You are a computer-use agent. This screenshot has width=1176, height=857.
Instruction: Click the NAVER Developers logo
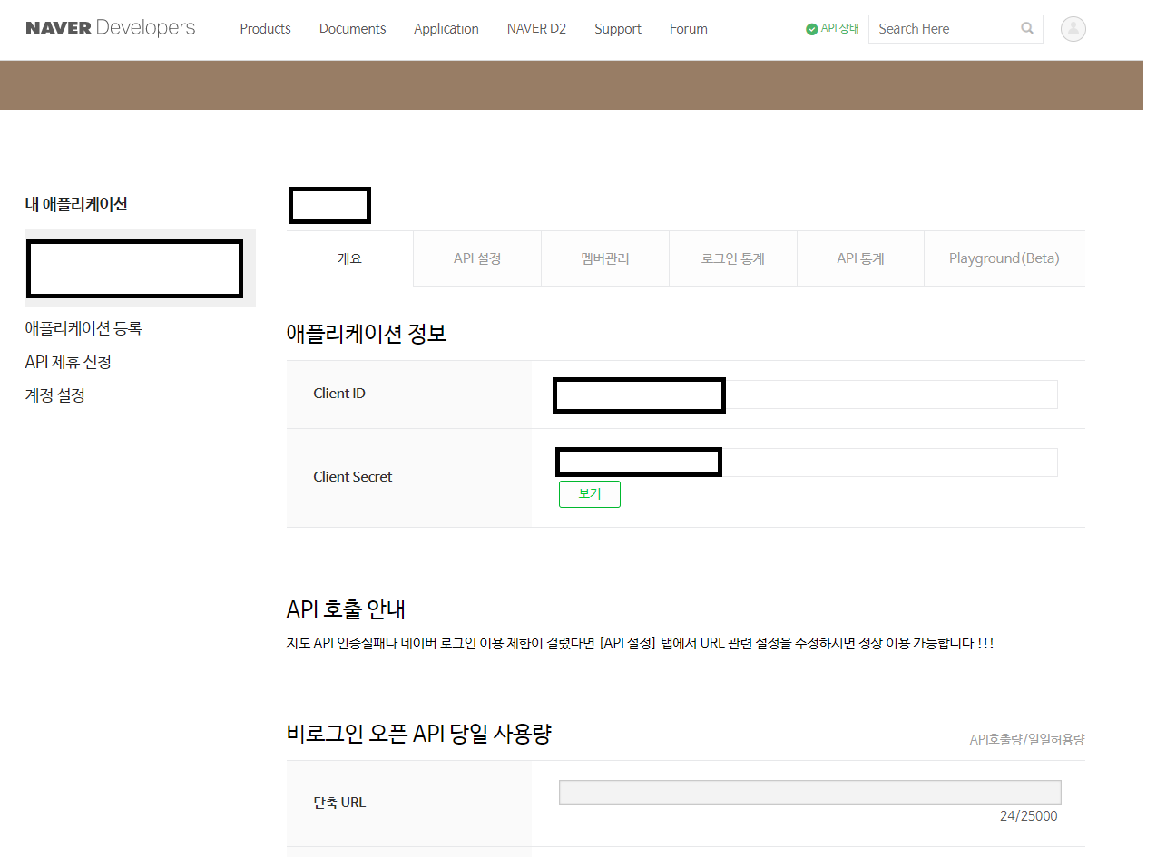pos(111,28)
